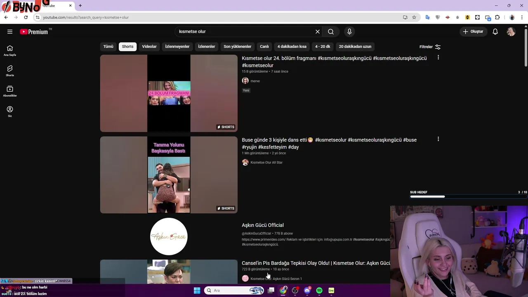Open the Siz profile section in sidebar

pyautogui.click(x=10, y=111)
